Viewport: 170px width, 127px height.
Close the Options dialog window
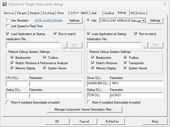tap(165, 4)
